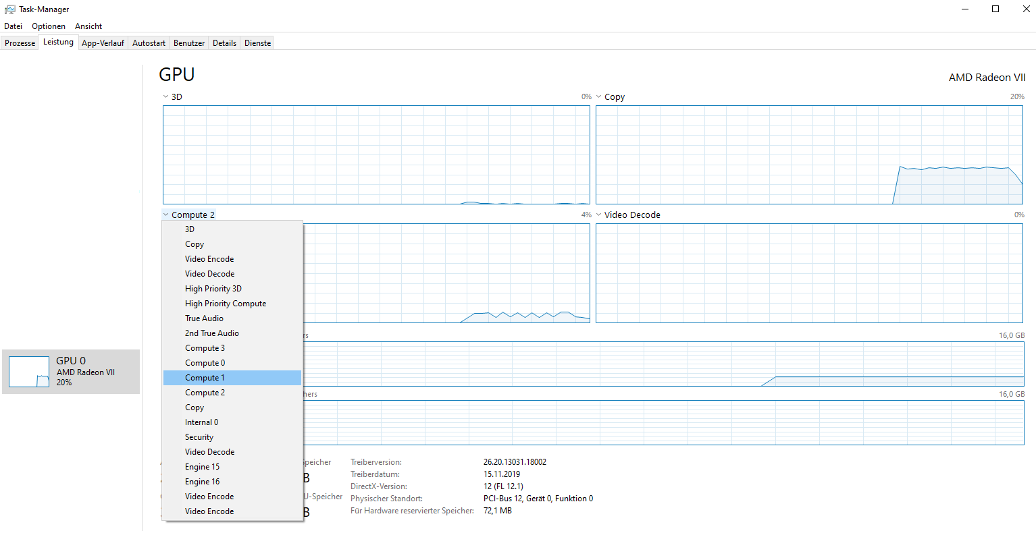Viewport: 1036px width, 535px height.
Task: Choose the Security engine entry
Action: tap(232, 437)
